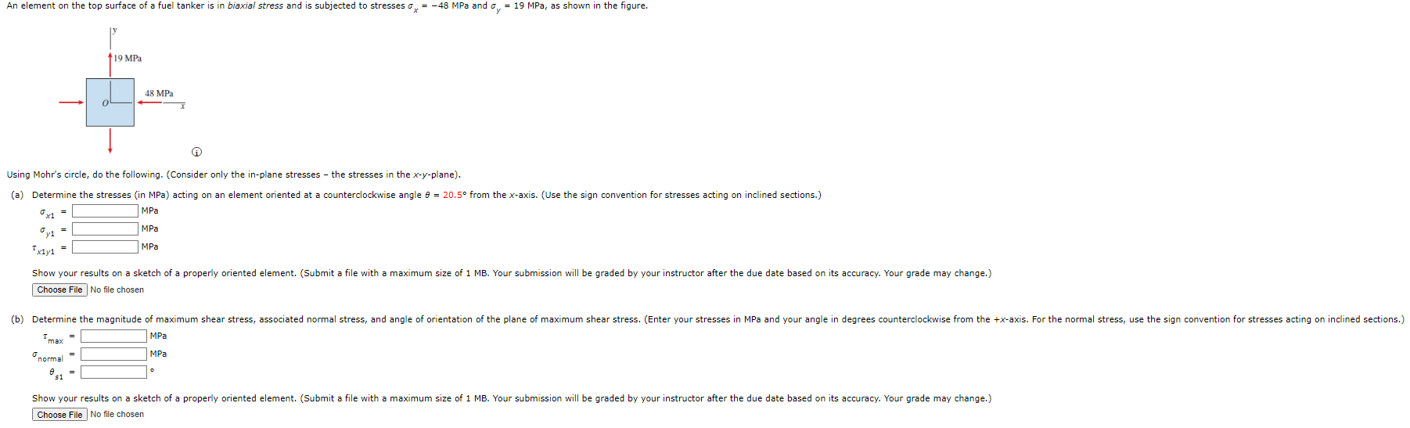Click Choose File under part (a)
Viewport: 1410px width, 428px height.
click(x=59, y=290)
